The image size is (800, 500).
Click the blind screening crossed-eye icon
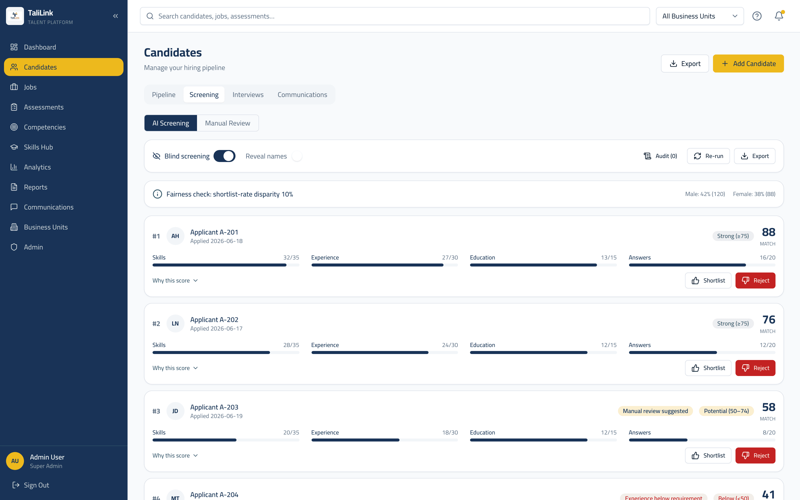click(156, 156)
